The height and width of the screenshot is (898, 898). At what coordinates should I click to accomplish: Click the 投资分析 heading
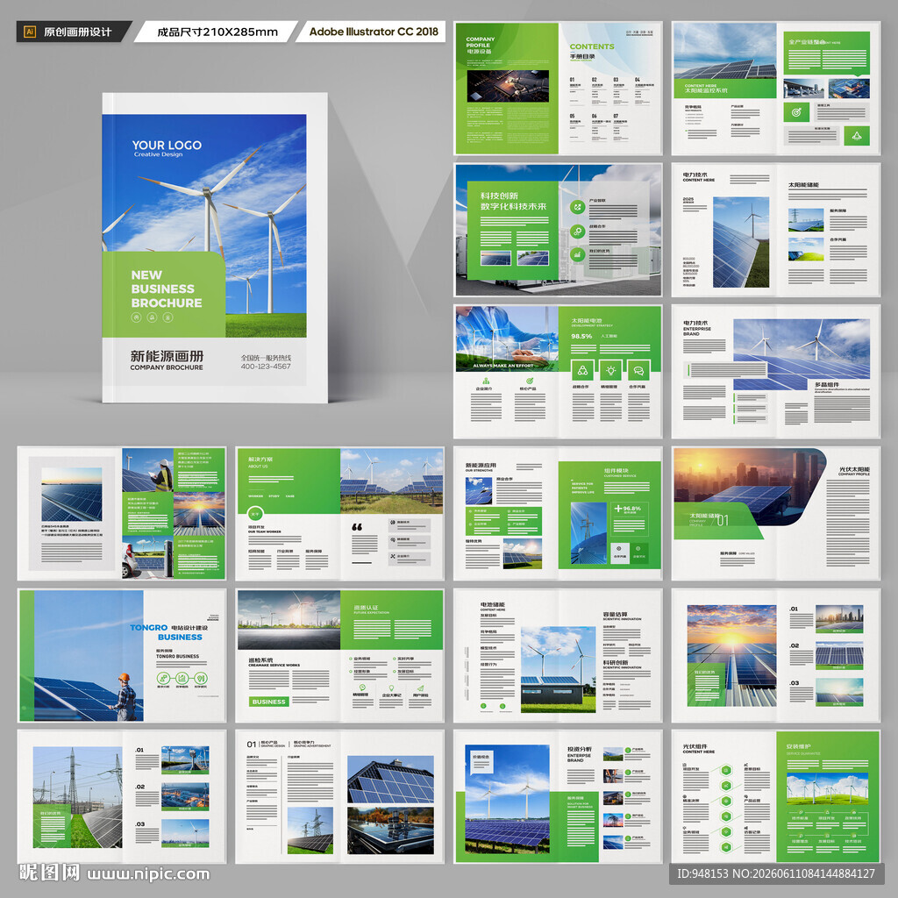(579, 749)
